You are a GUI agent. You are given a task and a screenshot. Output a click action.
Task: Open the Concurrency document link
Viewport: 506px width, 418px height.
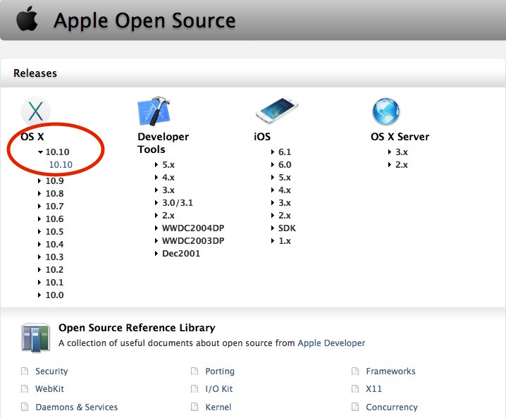[x=392, y=407]
